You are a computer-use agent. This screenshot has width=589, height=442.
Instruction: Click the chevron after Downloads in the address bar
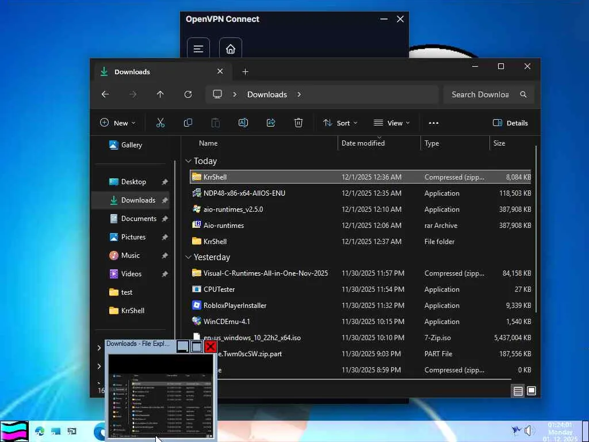click(x=299, y=94)
